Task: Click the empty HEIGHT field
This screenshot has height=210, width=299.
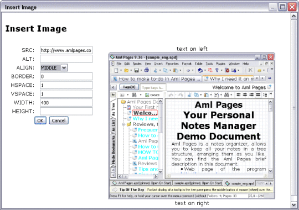Action: [x=66, y=112]
